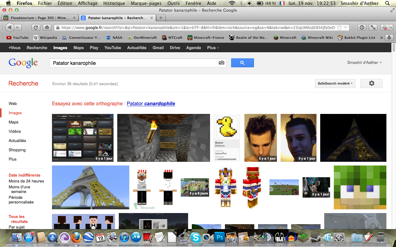
Task: Launch Skype from the dock
Action: [196, 237]
